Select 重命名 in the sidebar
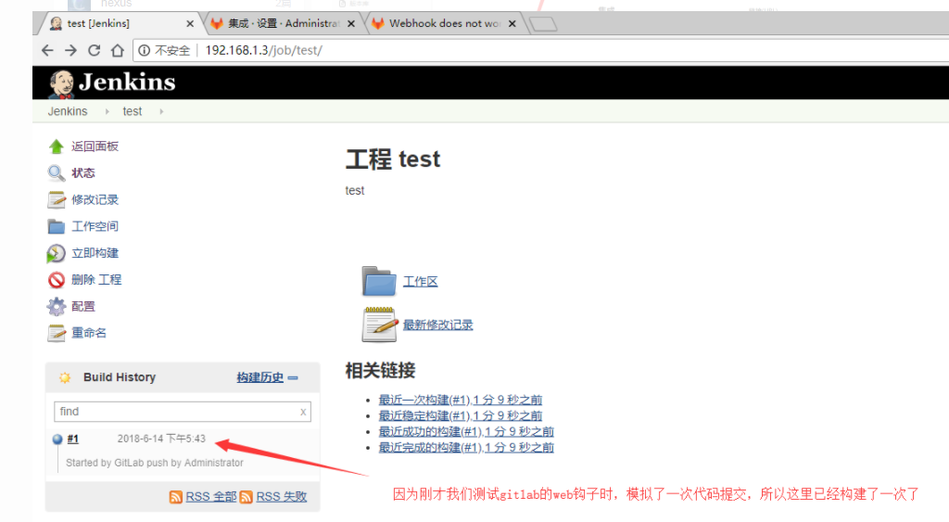The width and height of the screenshot is (949, 522). (x=89, y=333)
